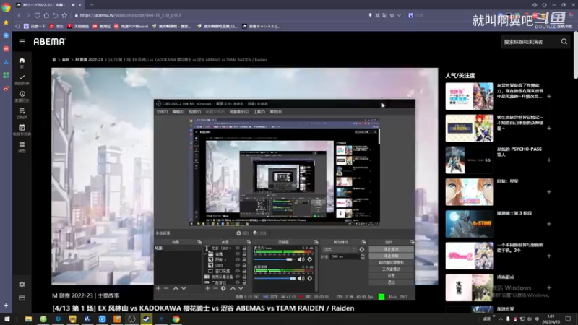The image size is (578, 325).
Task: Toggle visibility eye of the text source
Action: coord(238,248)
